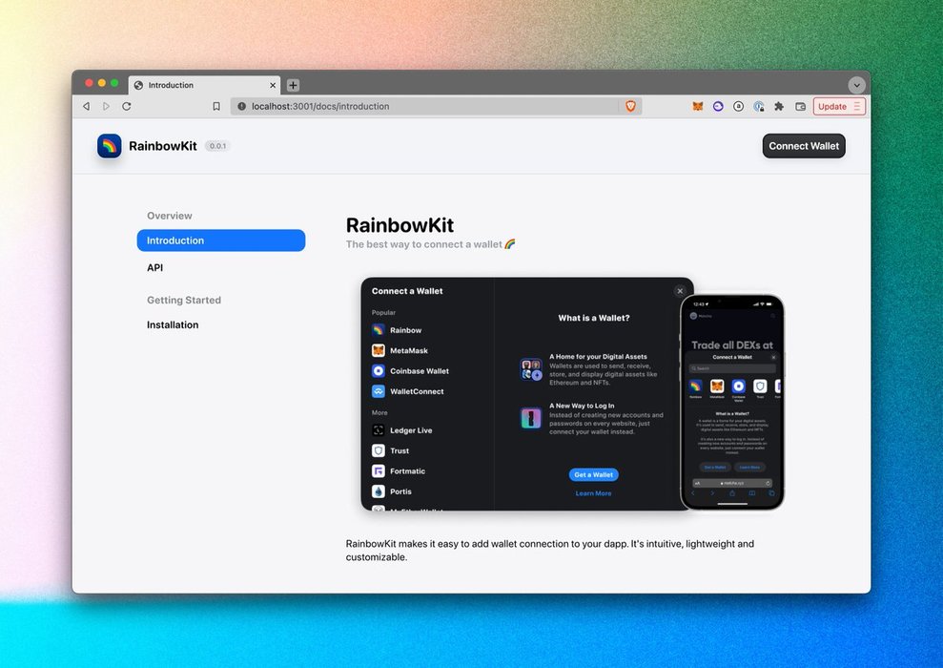Select Fortmatic icon in the list
Image resolution: width=943 pixels, height=668 pixels.
pyautogui.click(x=379, y=471)
